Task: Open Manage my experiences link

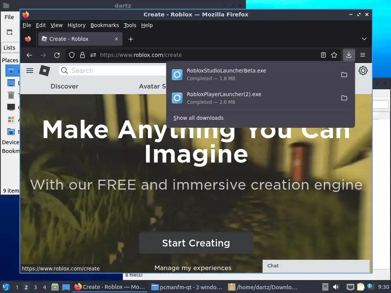Action: pyautogui.click(x=193, y=268)
